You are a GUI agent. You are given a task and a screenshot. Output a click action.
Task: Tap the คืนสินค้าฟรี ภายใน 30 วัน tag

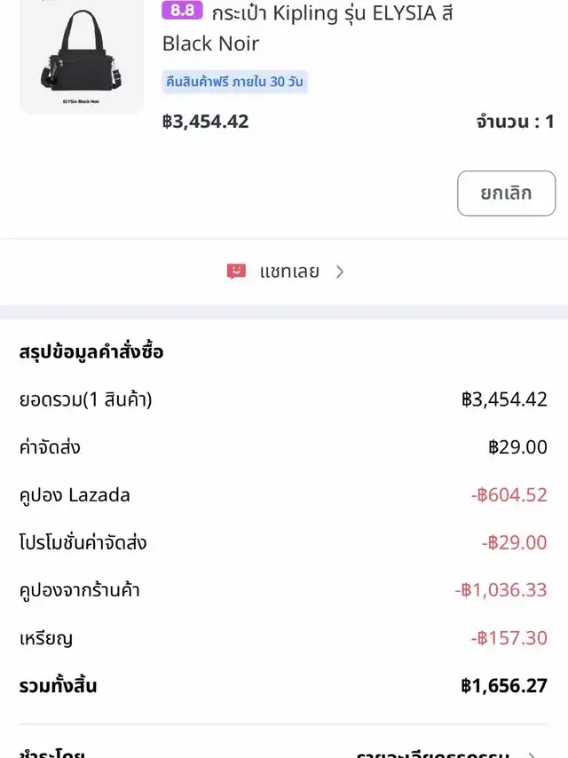[235, 82]
